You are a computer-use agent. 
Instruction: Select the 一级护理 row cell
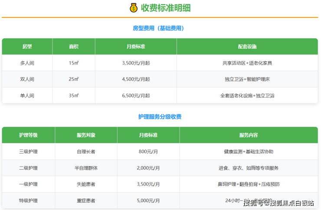coord(28,184)
